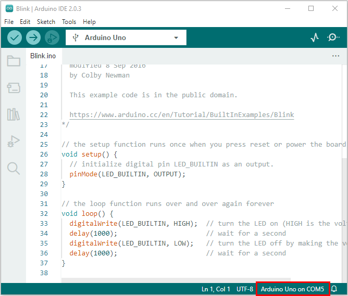Click the Upload arrow button
The height and width of the screenshot is (296, 348).
coord(33,37)
